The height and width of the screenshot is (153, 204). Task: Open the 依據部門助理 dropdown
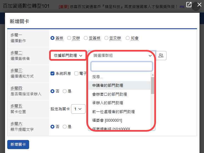pyautogui.click(x=68, y=56)
